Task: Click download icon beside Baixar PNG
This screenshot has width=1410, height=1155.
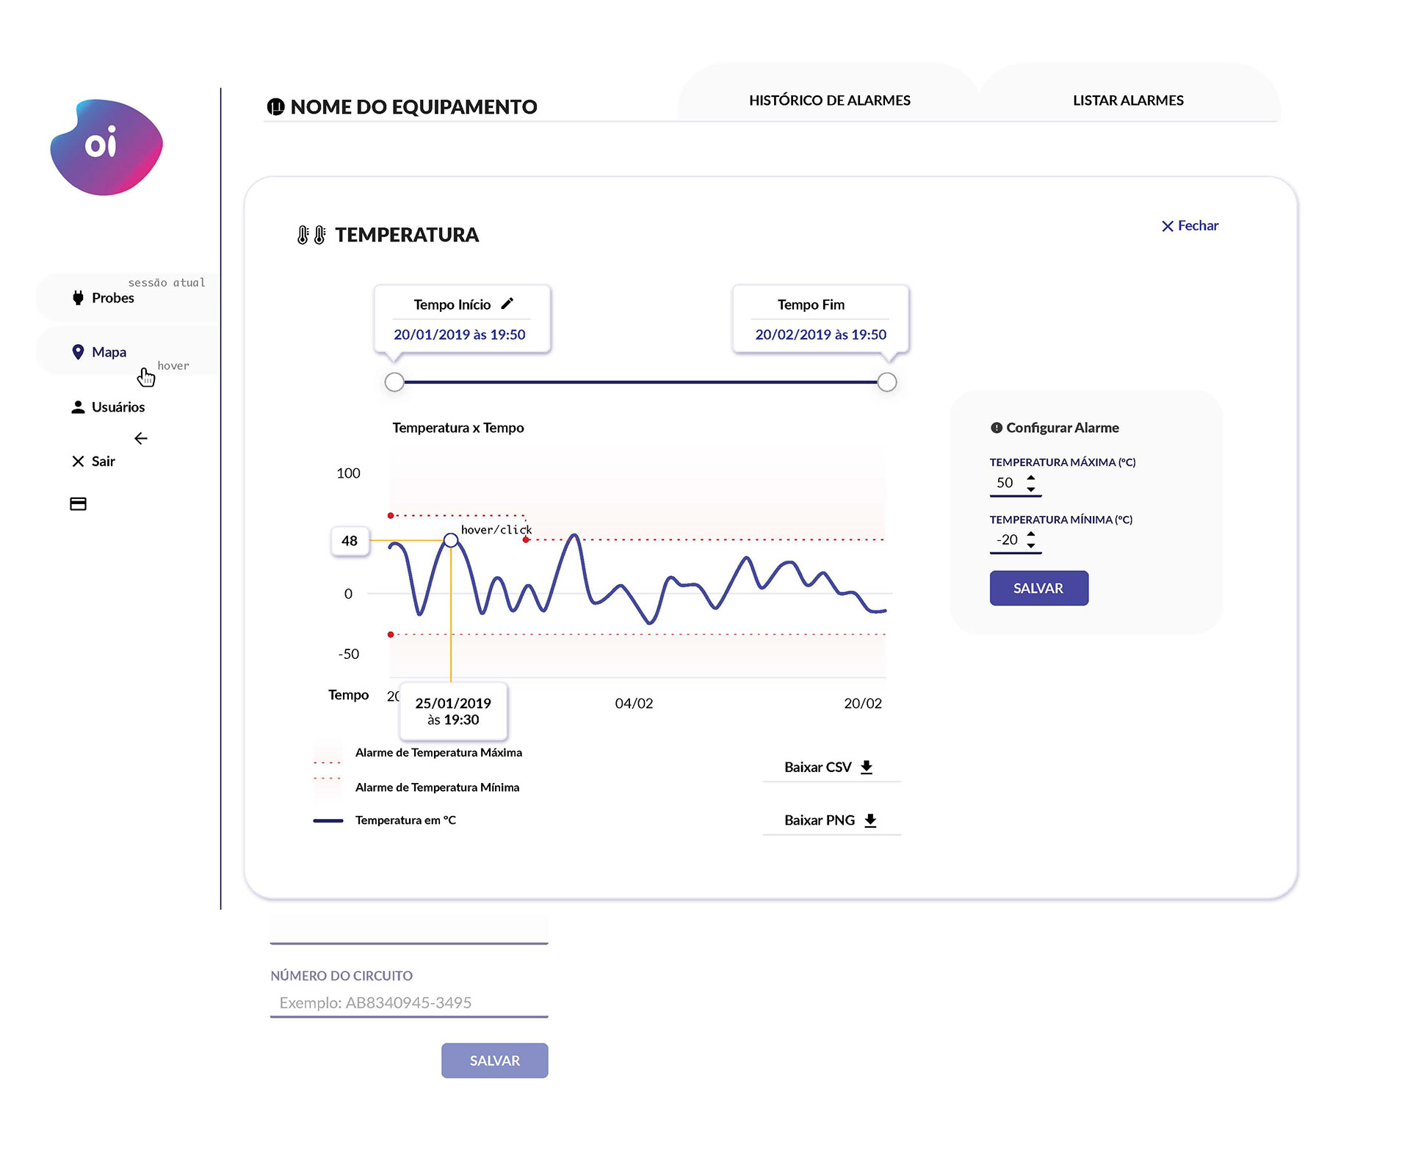Action: click(870, 820)
